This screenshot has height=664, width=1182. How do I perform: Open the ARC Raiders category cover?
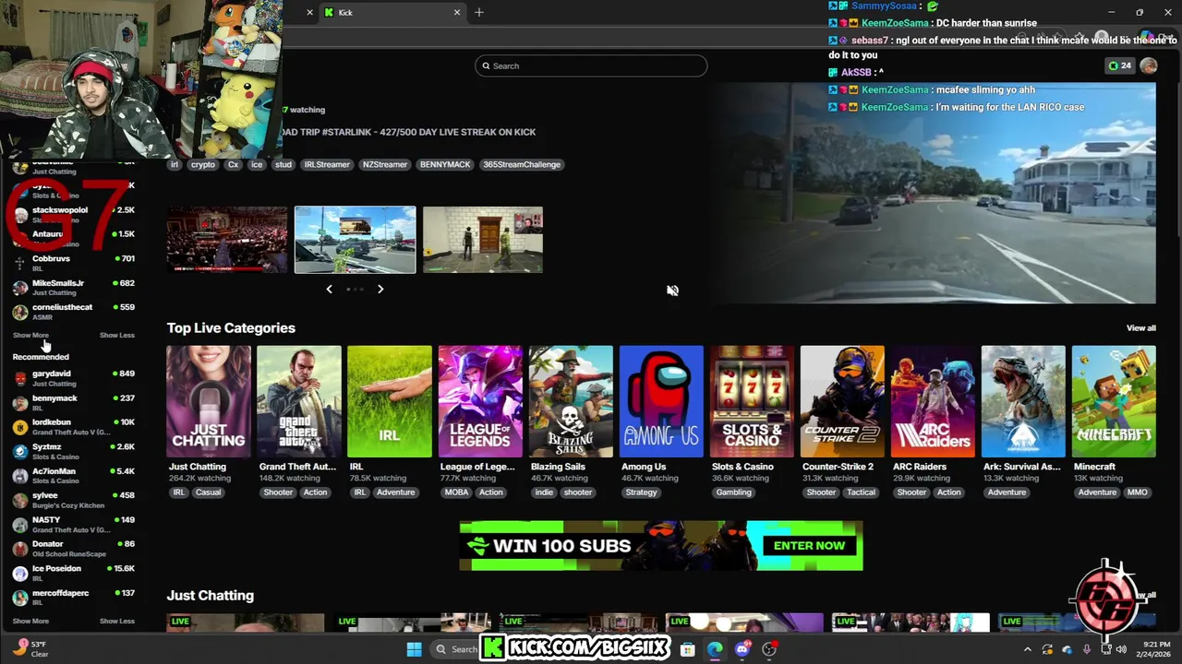click(x=933, y=401)
